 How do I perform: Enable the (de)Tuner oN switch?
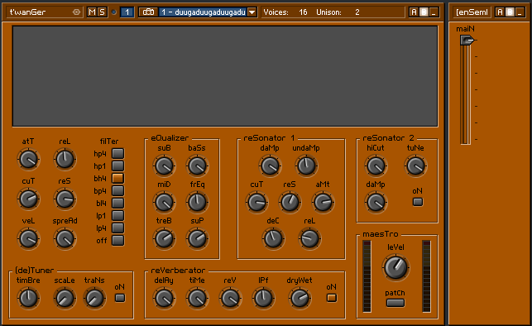click(x=120, y=298)
